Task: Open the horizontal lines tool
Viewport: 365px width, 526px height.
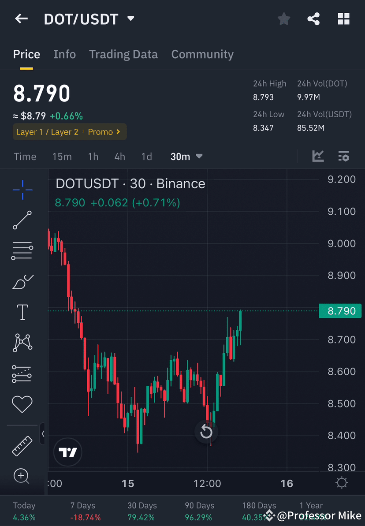Action: point(22,250)
